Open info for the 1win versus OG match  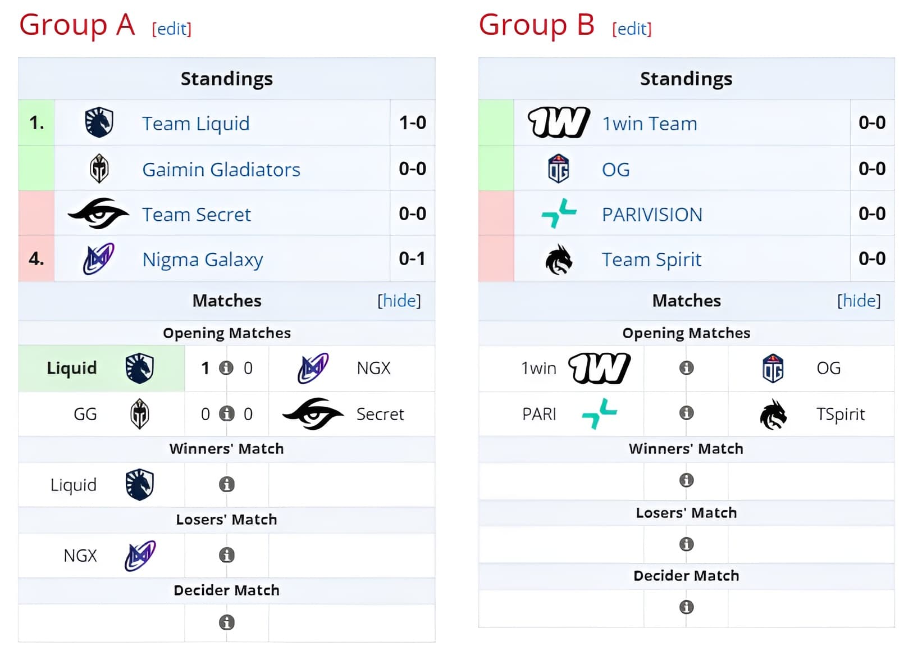click(686, 368)
